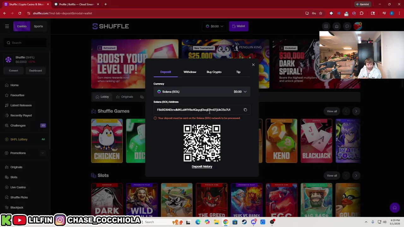
Task: Open the Blackjack game thumbnail
Action: tap(316, 141)
